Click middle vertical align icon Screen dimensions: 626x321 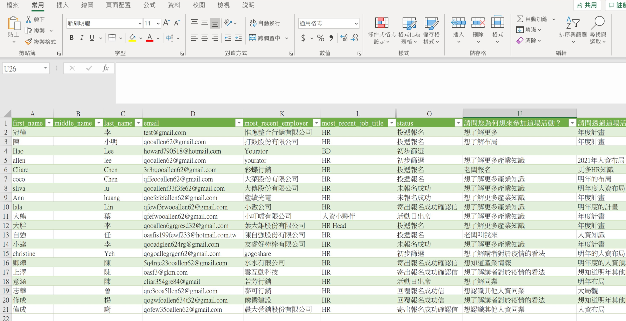pos(205,23)
